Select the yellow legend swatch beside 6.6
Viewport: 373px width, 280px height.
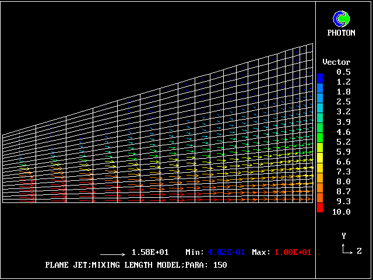click(320, 157)
